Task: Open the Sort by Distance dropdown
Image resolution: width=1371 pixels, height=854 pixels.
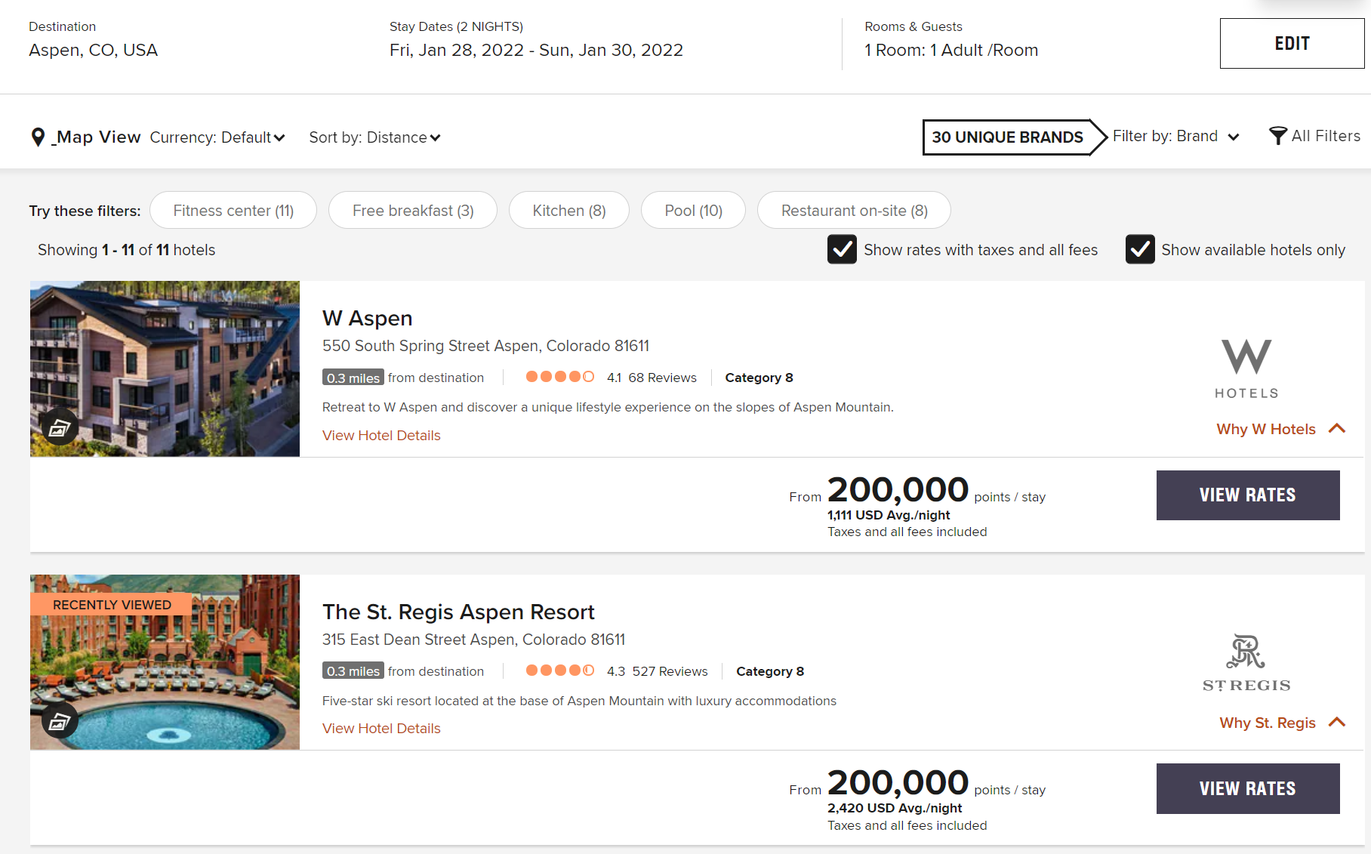Action: tap(374, 137)
